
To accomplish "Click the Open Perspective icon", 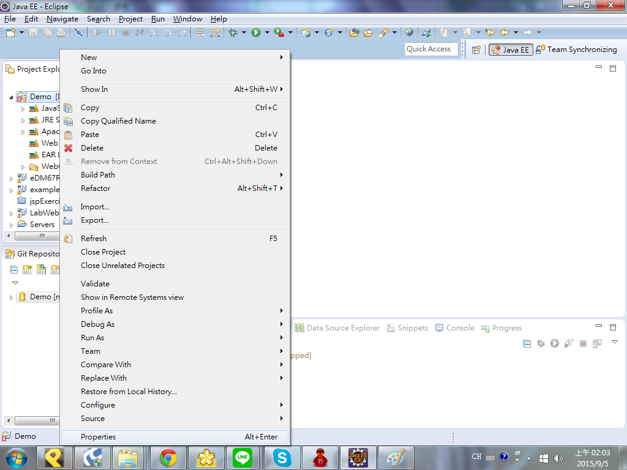I will [476, 50].
